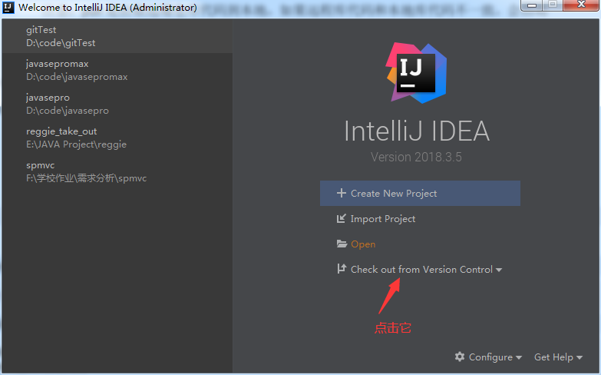Click the IntelliJ title bar app icon
The height and width of the screenshot is (375, 601).
click(8, 7)
